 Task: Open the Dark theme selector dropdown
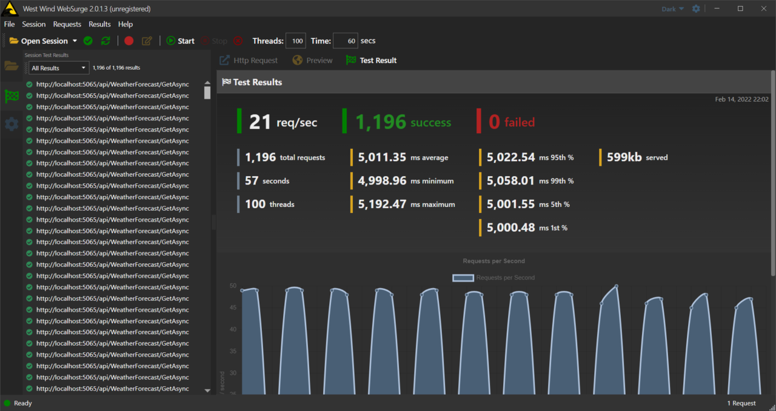pos(672,9)
